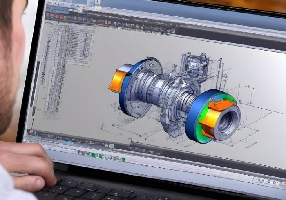The height and width of the screenshot is (200, 286).
Task: Click the yellow icon at the bottom toolbar's left end
Action: (x=31, y=132)
